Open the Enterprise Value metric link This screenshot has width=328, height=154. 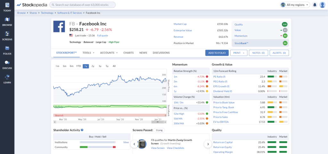click(183, 30)
